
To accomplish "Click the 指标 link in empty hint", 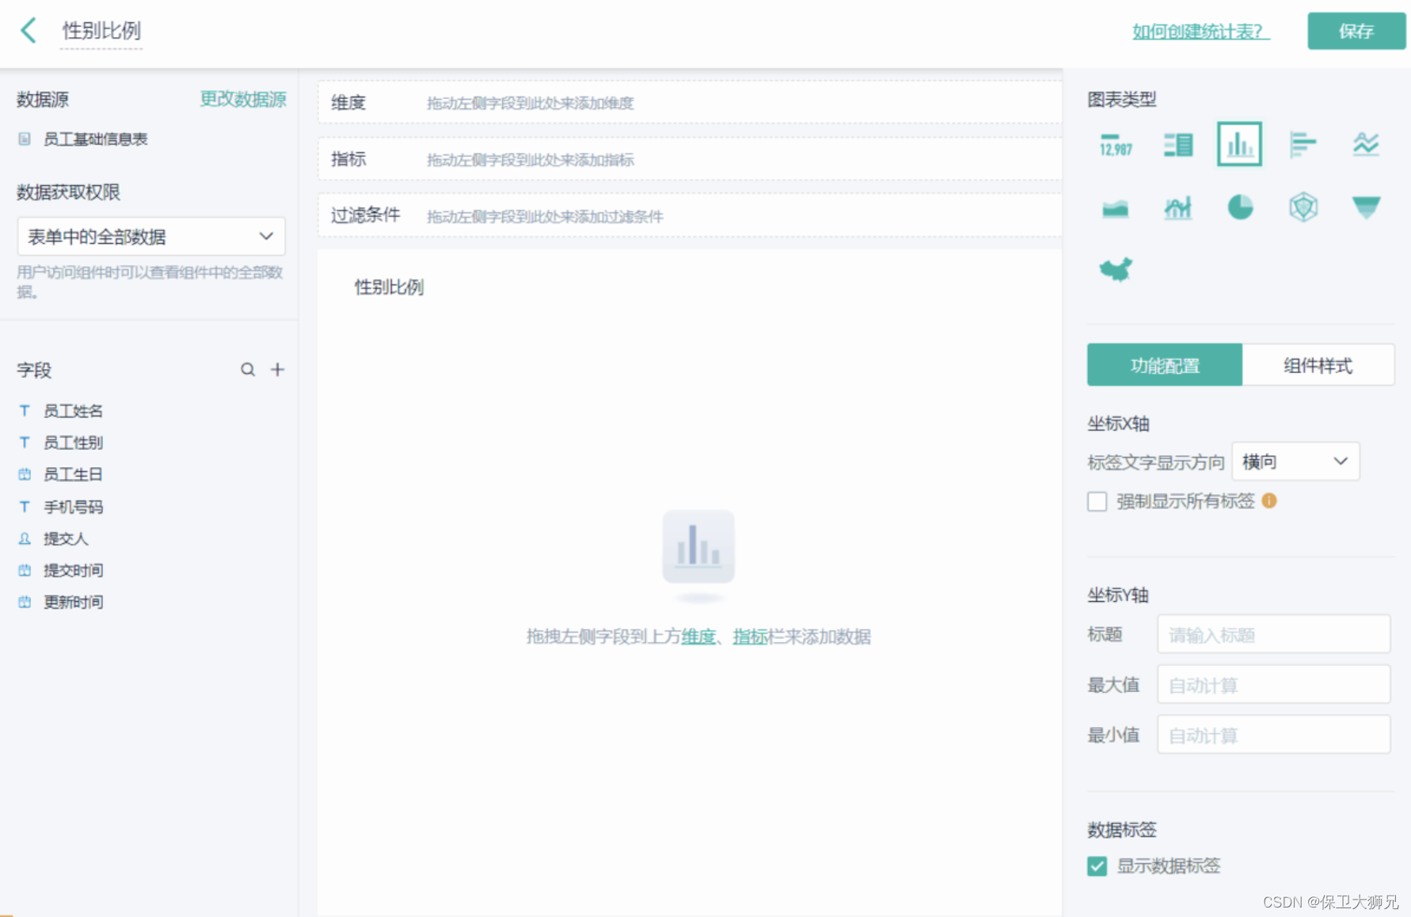I will [750, 636].
